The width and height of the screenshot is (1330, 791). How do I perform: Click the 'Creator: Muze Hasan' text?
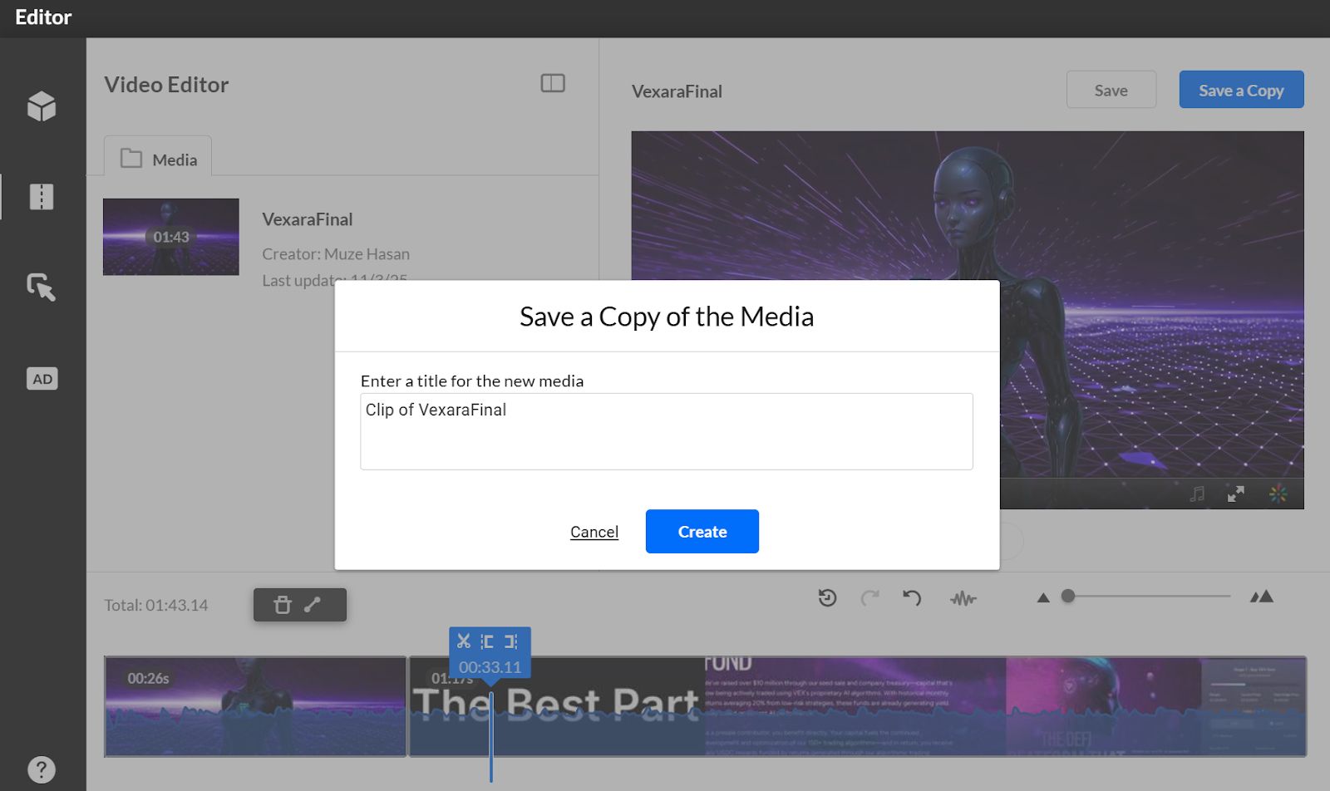coord(336,254)
